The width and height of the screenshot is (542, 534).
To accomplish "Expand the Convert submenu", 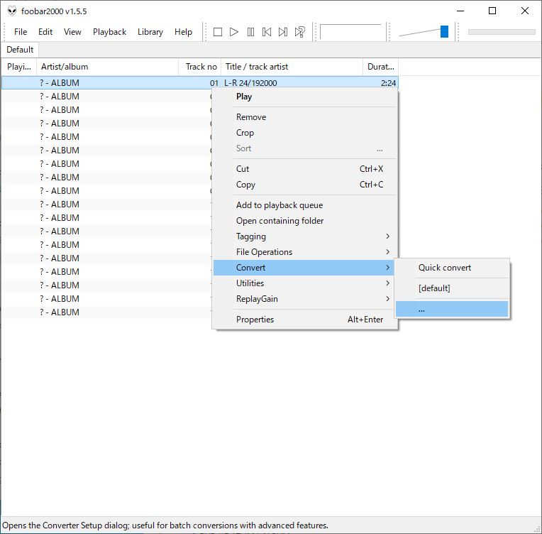I will pos(305,268).
